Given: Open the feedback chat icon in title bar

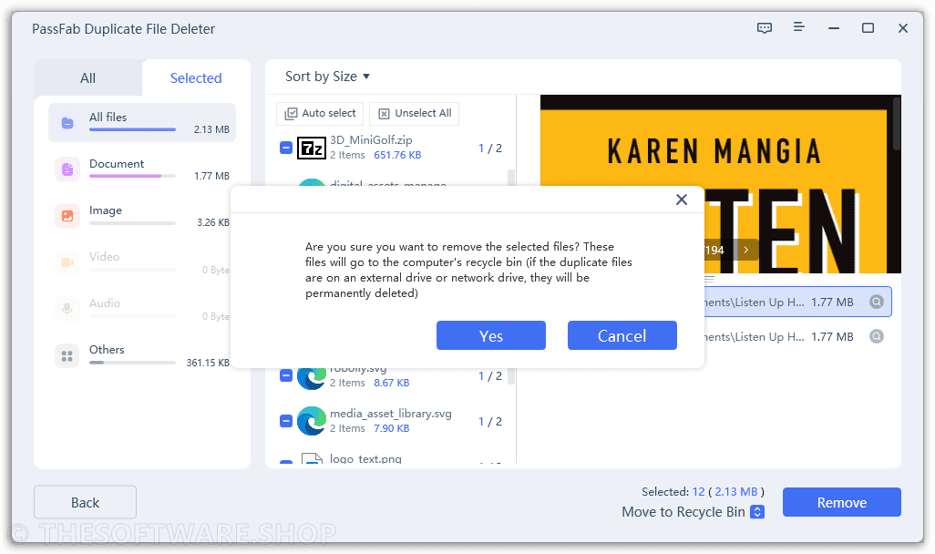Looking at the screenshot, I should [x=764, y=28].
